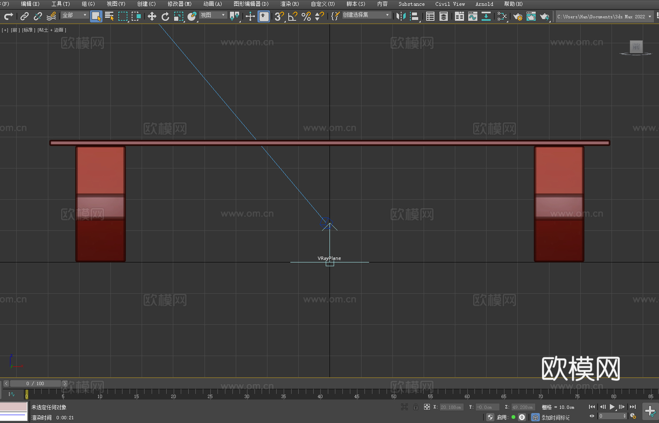Toggle Window/Crossing selection mode
Viewport: 659px width, 423px height.
click(136, 16)
